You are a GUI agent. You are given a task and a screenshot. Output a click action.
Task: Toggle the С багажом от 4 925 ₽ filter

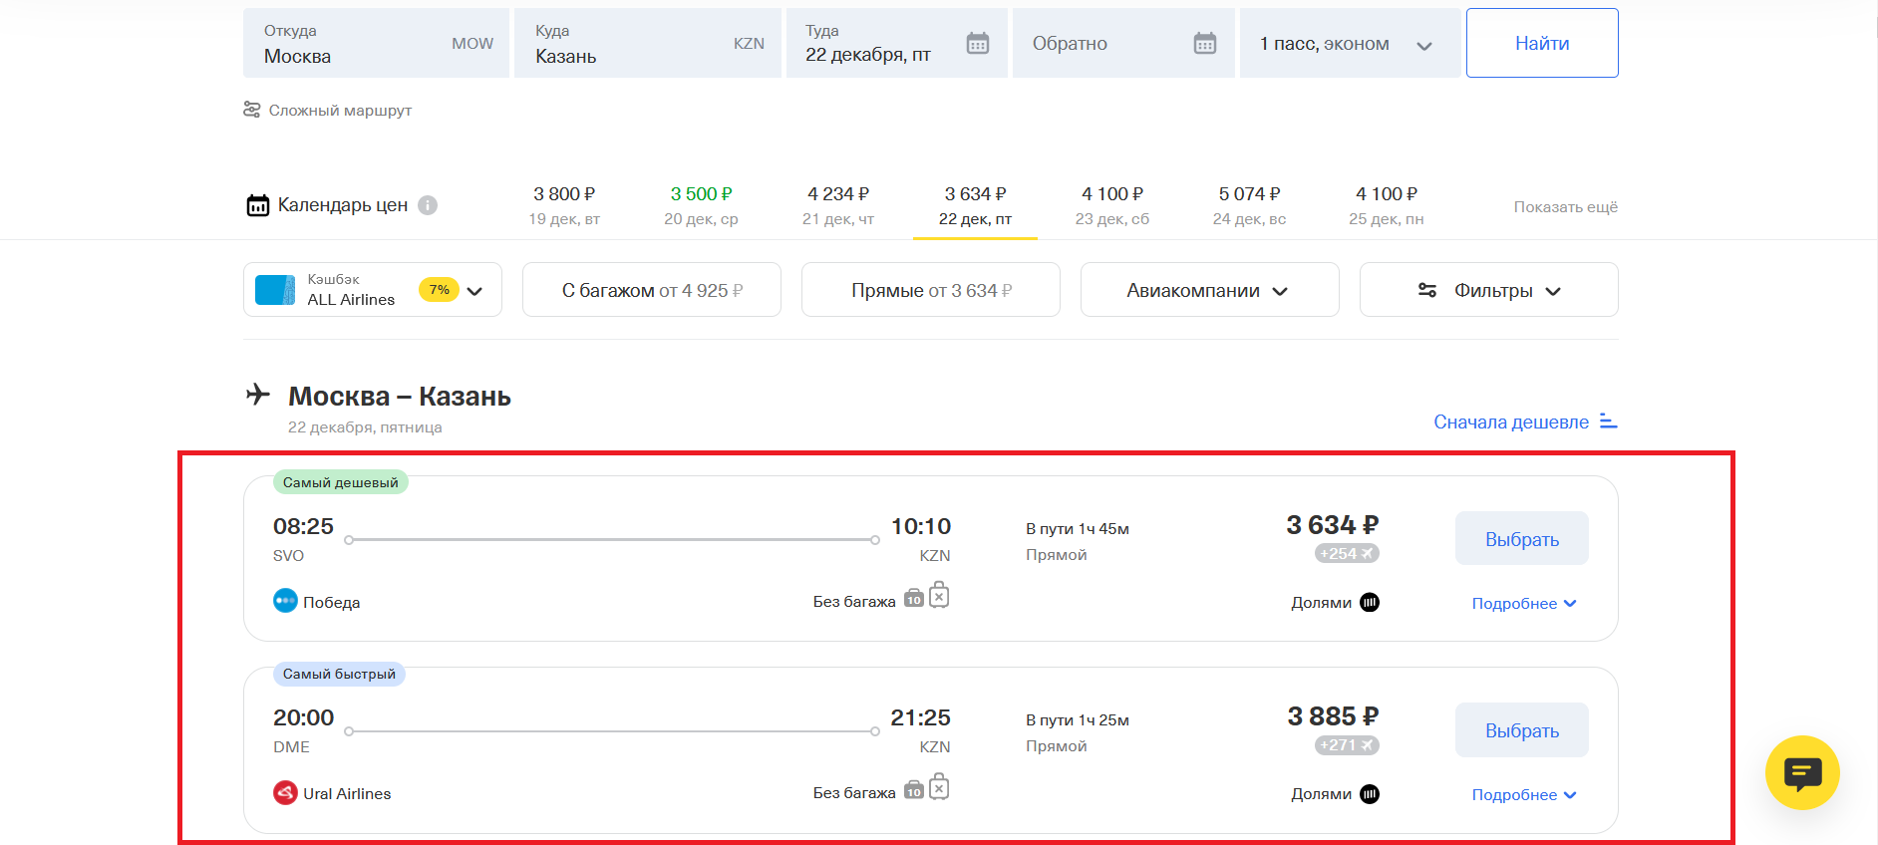(x=651, y=290)
